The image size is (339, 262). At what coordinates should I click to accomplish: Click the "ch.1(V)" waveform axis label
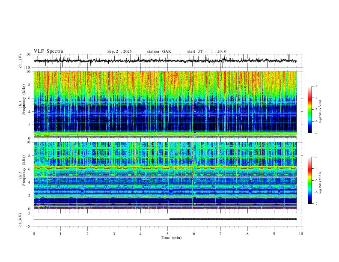pyautogui.click(x=21, y=61)
